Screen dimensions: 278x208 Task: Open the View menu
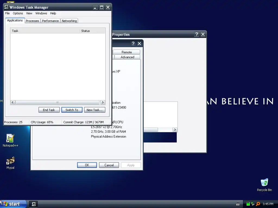tap(29, 13)
